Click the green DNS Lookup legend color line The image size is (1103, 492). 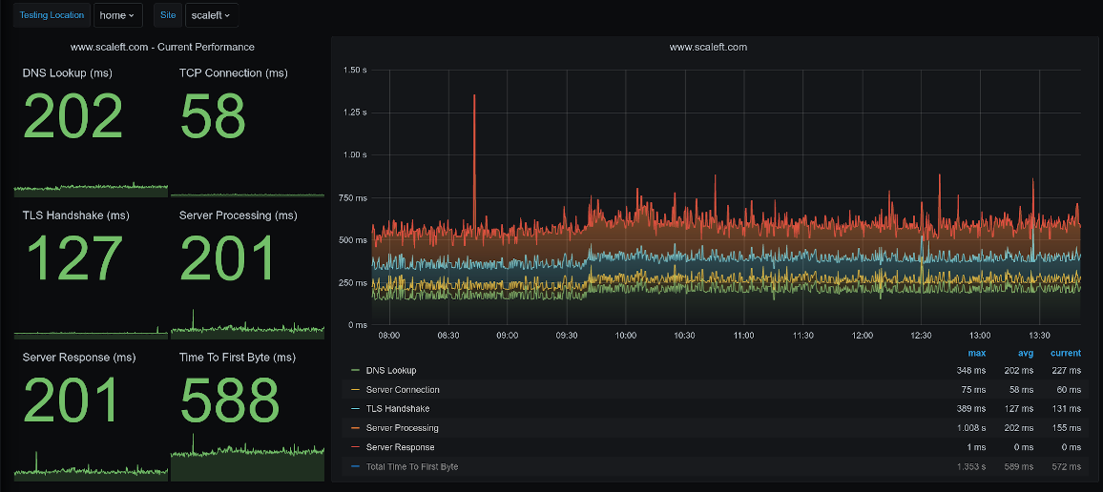(x=355, y=370)
